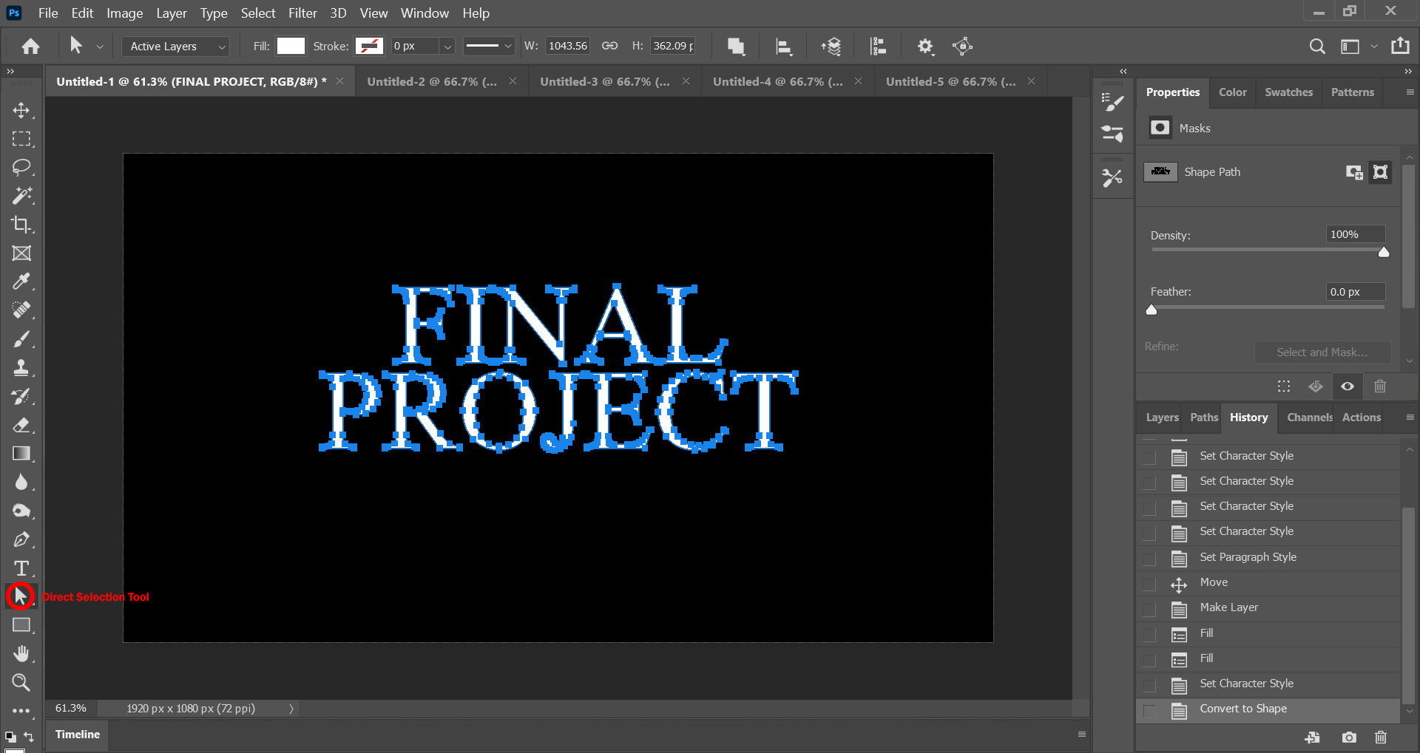Screen dimensions: 1420x753
Task: Switch to the Swatches tab
Action: [x=1288, y=92]
